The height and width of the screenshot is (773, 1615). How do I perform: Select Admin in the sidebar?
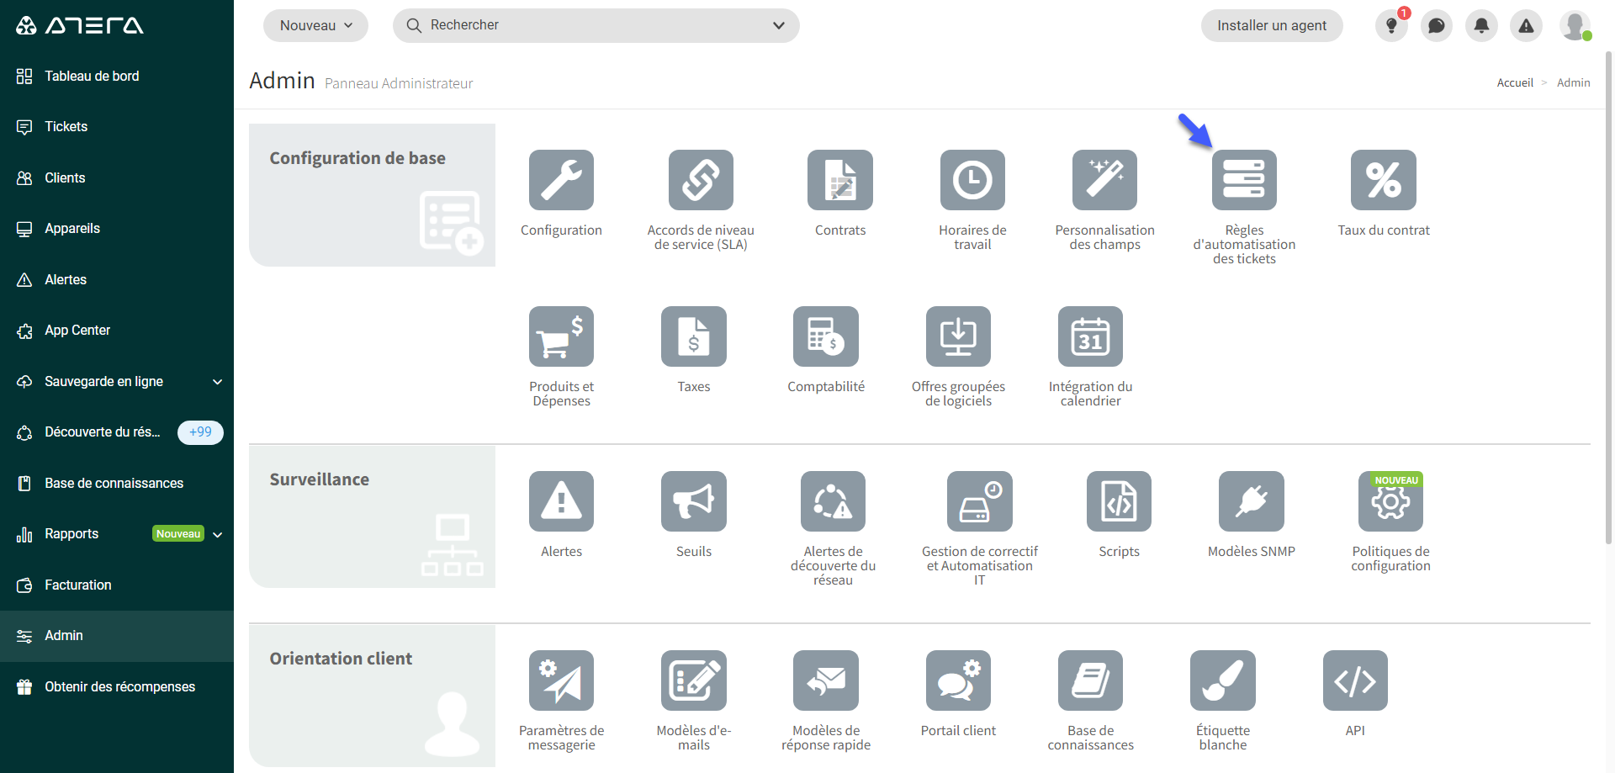pyautogui.click(x=117, y=636)
